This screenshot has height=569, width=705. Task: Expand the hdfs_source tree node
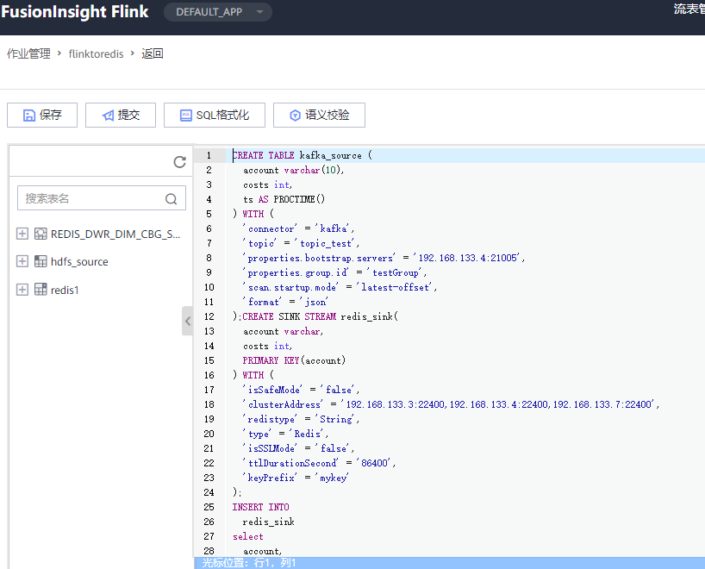point(22,262)
